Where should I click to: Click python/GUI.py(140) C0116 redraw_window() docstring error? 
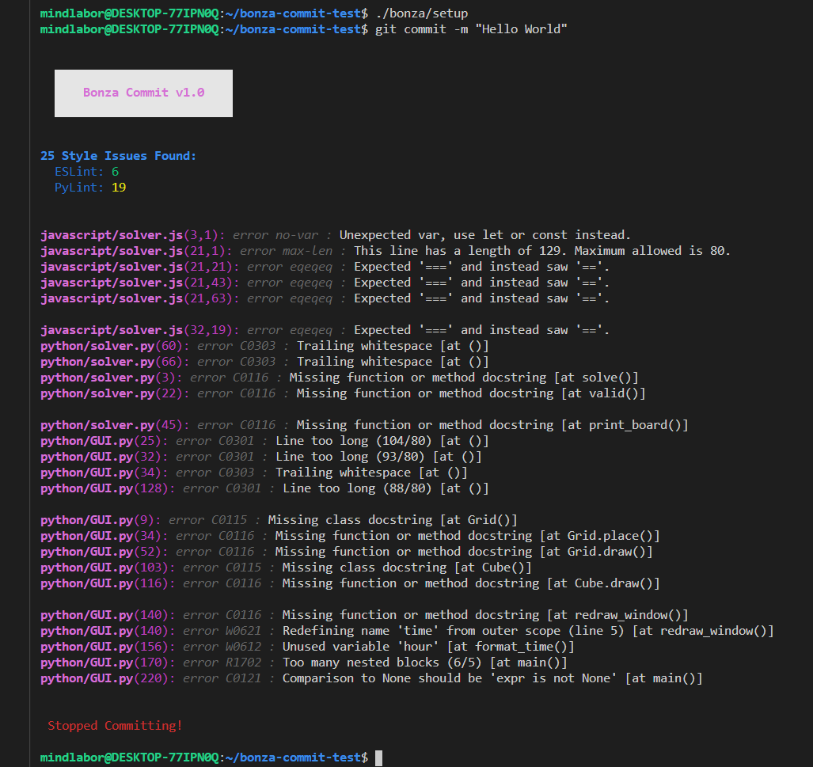click(364, 614)
